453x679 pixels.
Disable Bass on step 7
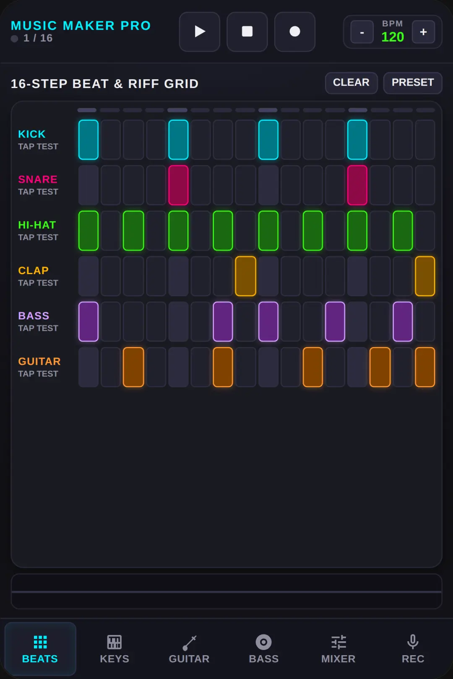click(223, 321)
